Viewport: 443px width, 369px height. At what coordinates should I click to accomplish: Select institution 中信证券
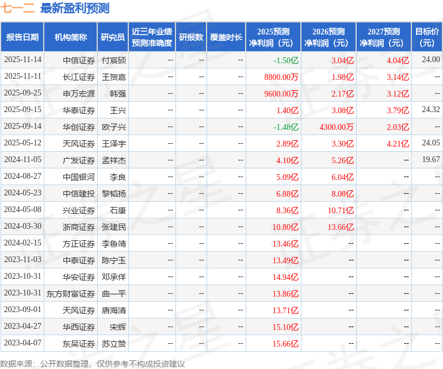click(79, 60)
